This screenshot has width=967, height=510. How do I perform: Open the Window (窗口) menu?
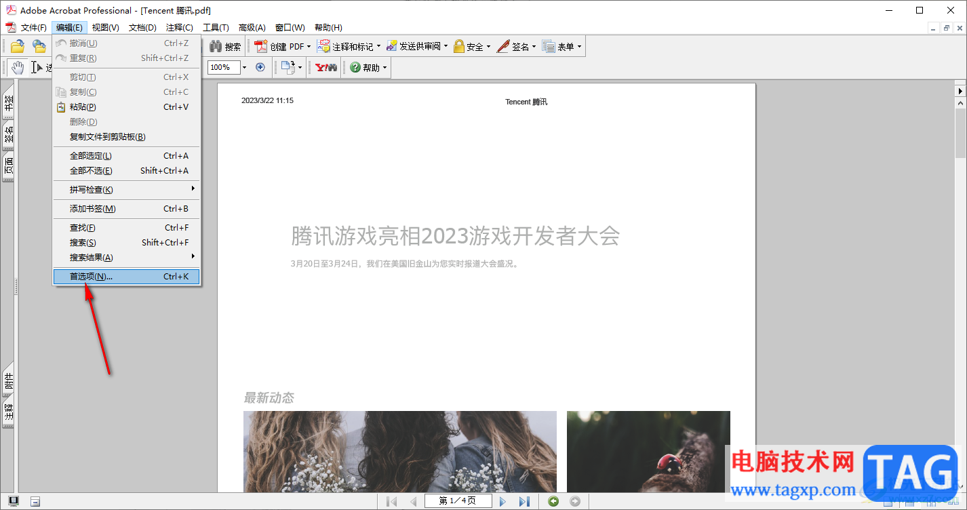coord(290,27)
